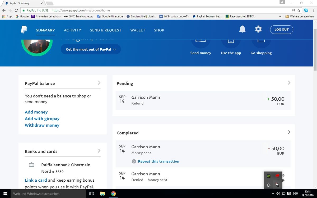Viewport: 317px width, 198px height.
Task: Open the Google bookmark
Action: click(22, 16)
